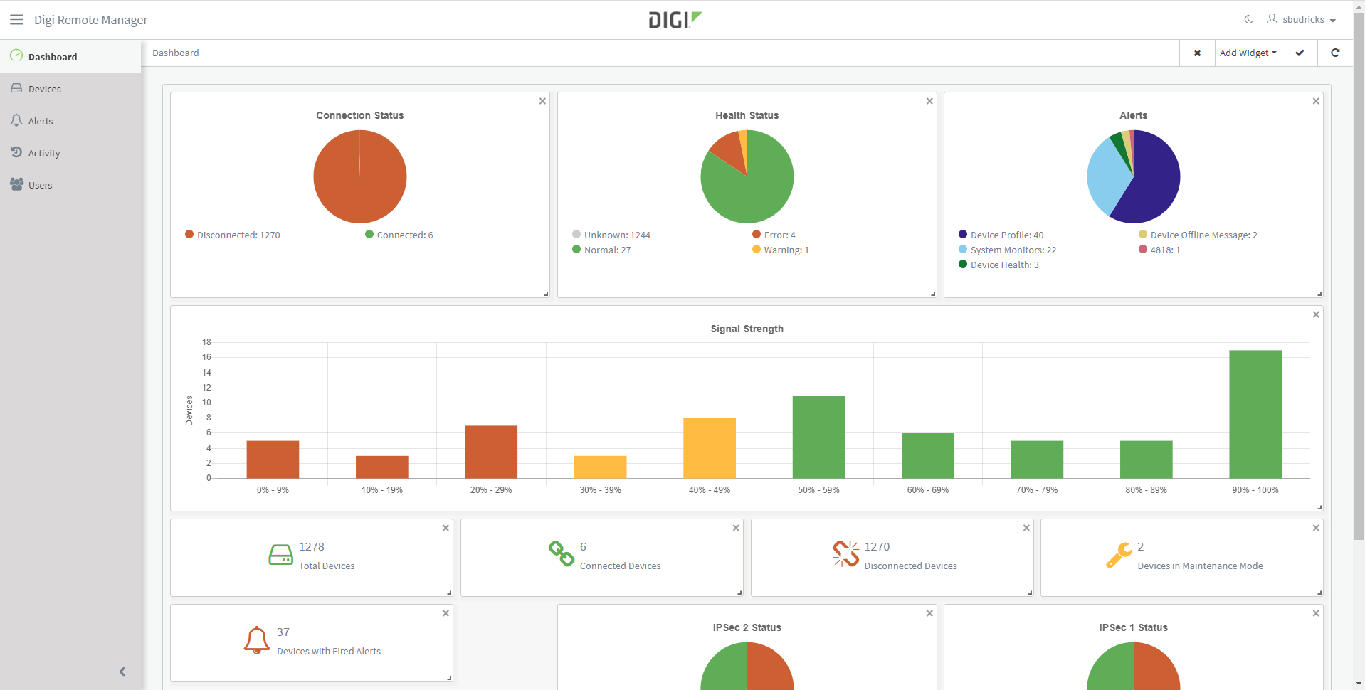Click the broken chain disconnected icon
The width and height of the screenshot is (1365, 690).
[845, 553]
